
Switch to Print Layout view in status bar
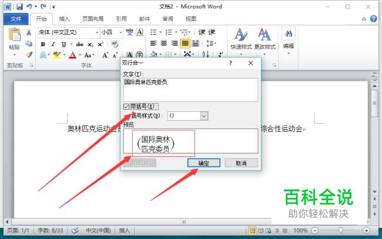point(252,230)
